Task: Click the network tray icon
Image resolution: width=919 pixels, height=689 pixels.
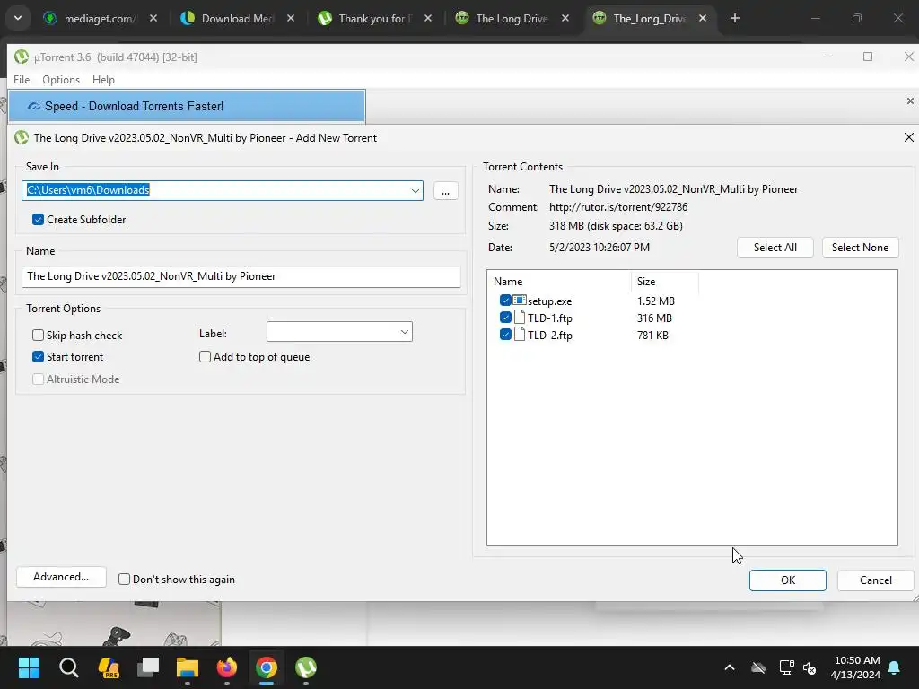Action: point(786,667)
